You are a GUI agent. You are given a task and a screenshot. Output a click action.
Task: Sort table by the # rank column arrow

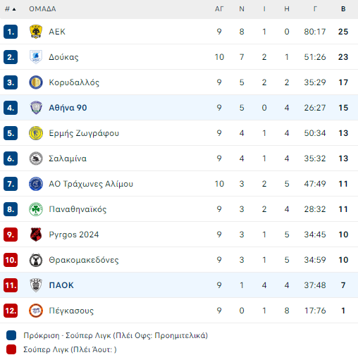pyautogui.click(x=11, y=9)
